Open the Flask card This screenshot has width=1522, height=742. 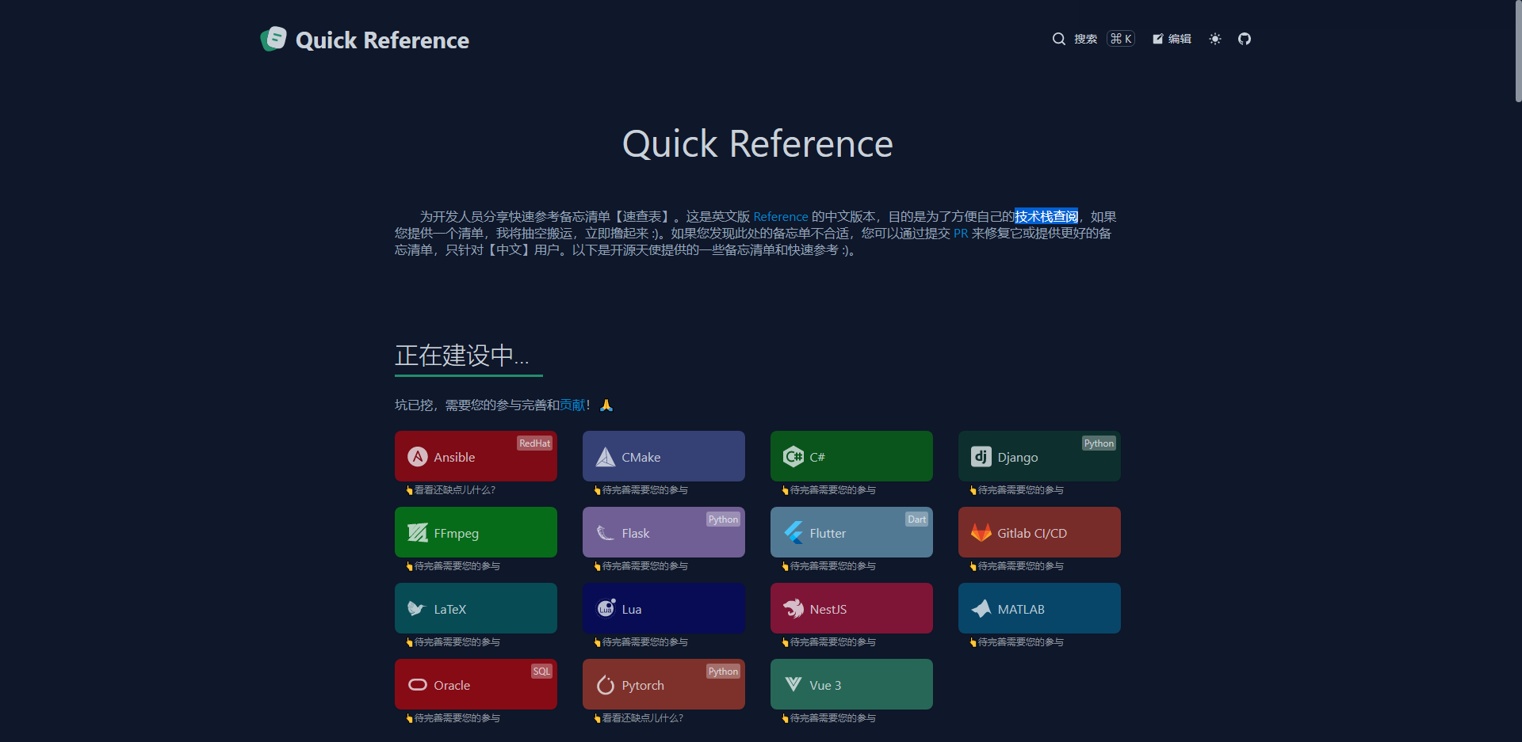coord(663,532)
